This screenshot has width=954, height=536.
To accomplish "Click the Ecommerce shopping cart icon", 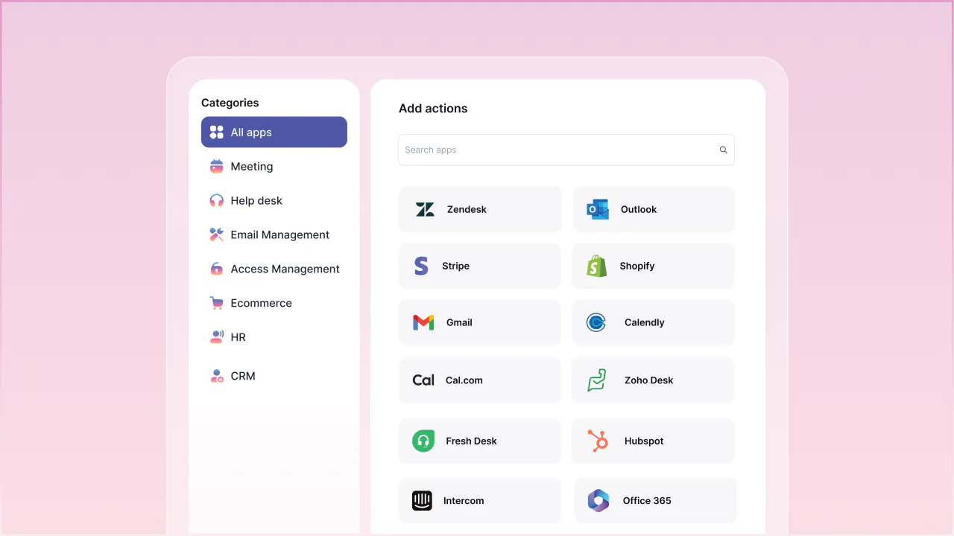I will (217, 303).
